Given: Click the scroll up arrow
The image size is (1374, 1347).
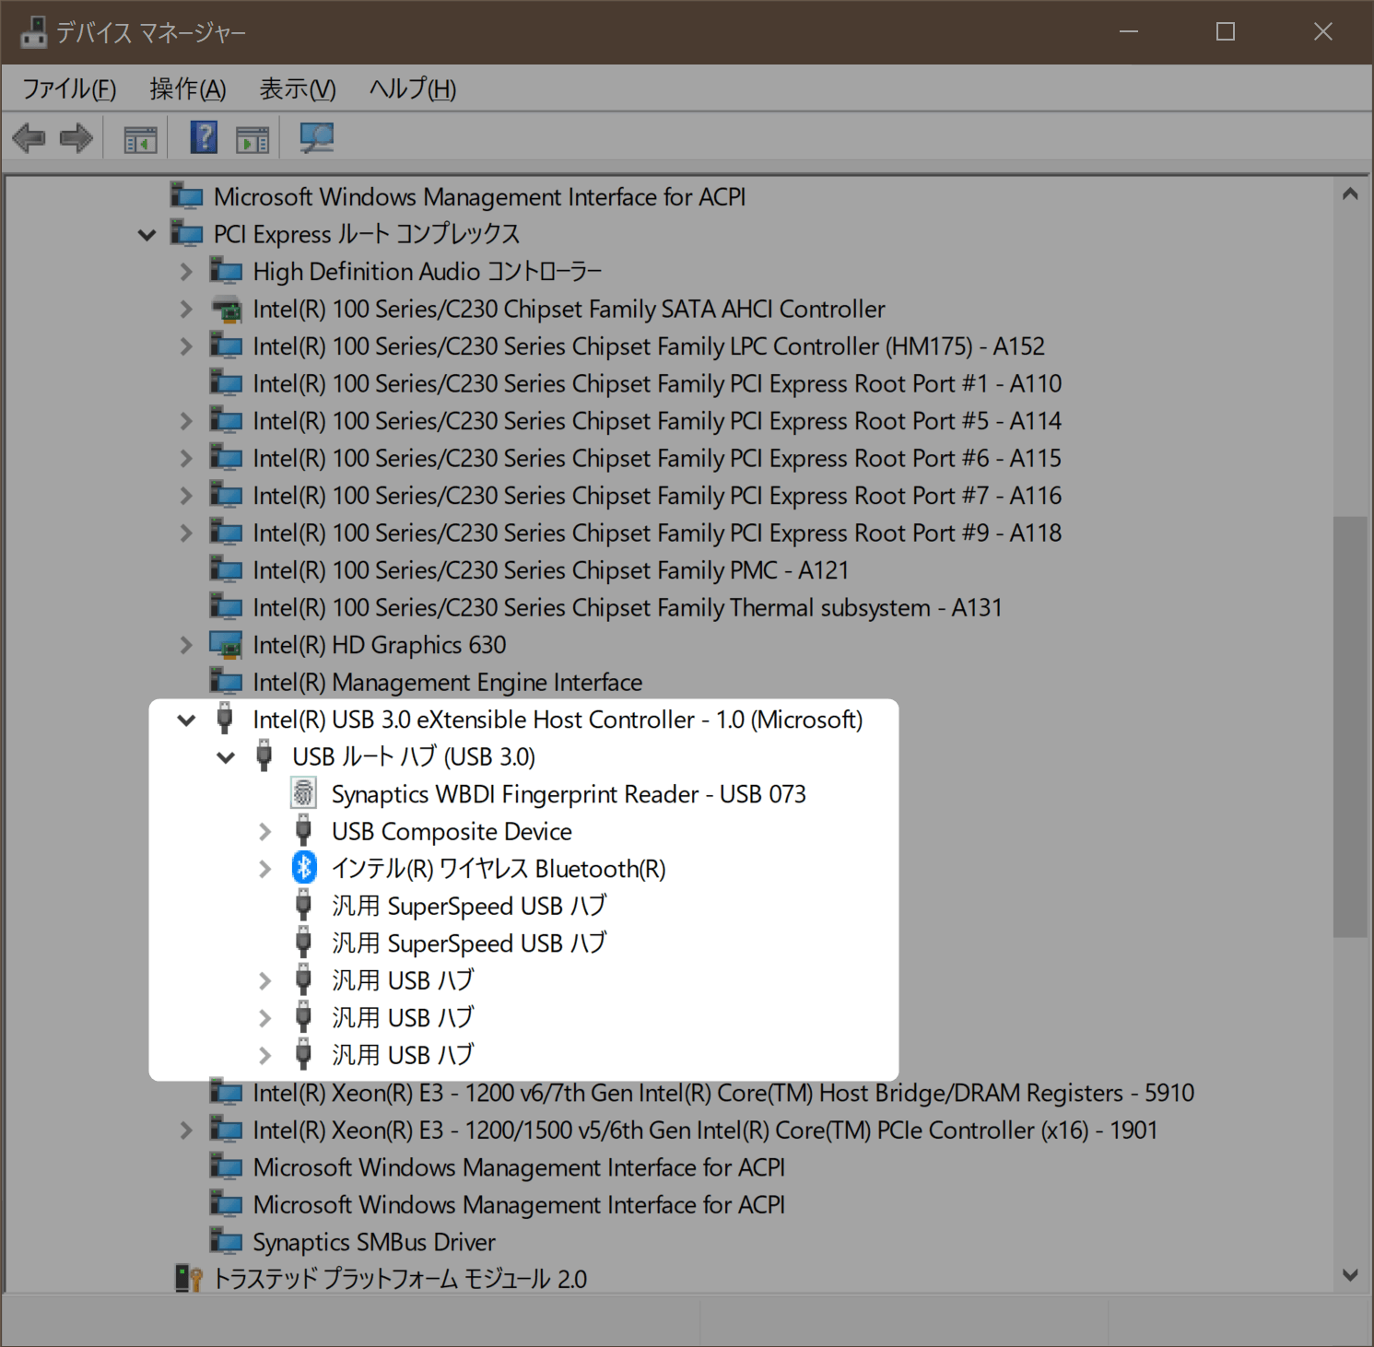Looking at the screenshot, I should tap(1350, 194).
